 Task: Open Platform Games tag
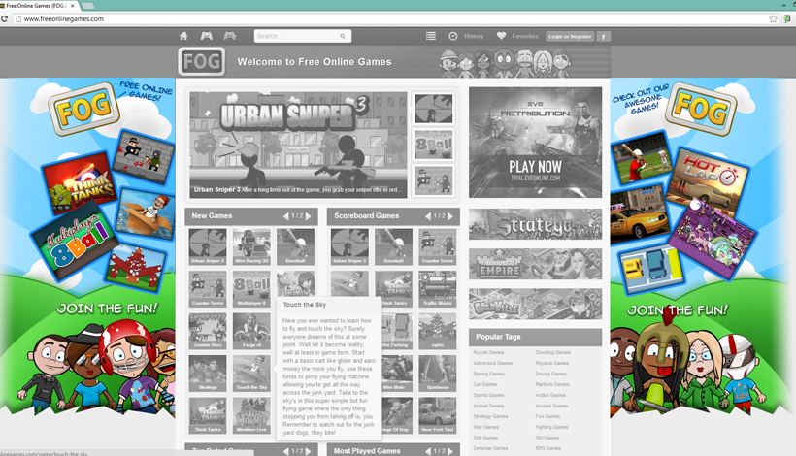(551, 384)
